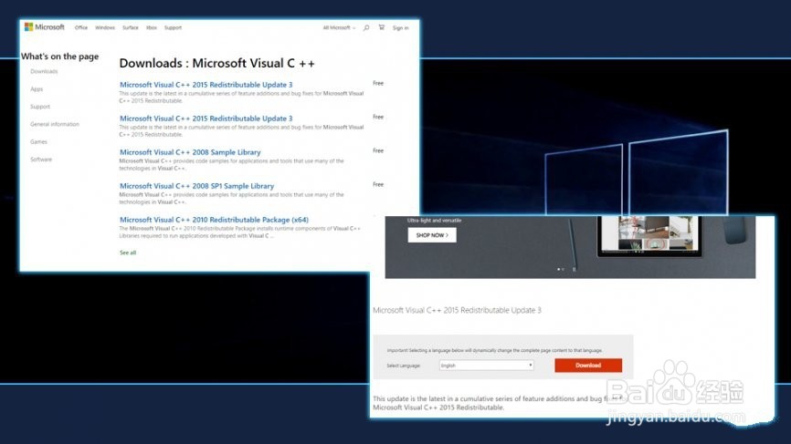Jump to Support section in sidebar
Screen dimensions: 791x444
(40, 107)
